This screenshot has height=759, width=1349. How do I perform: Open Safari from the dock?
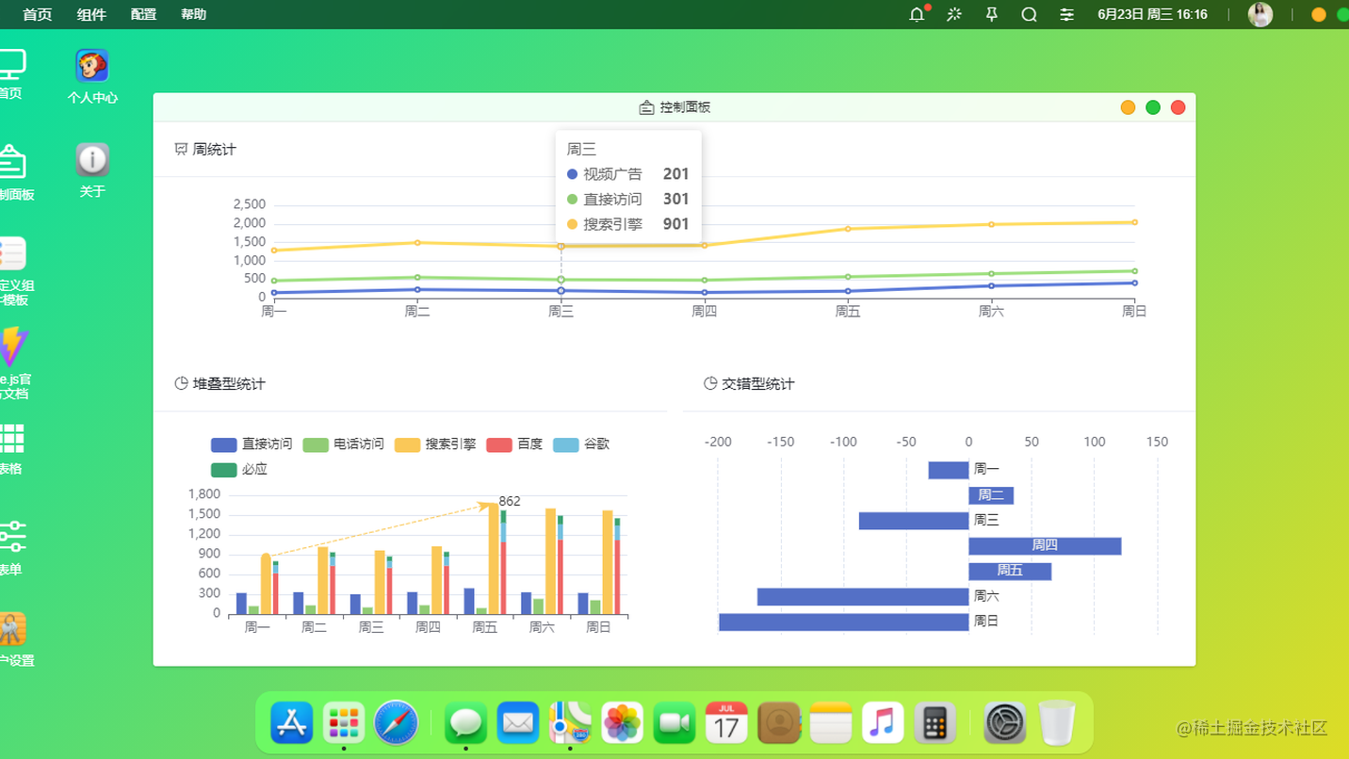397,722
